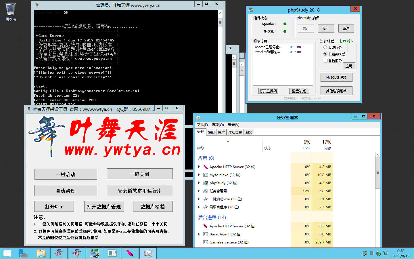Click the 重启 button in phpStudy

pos(346,28)
